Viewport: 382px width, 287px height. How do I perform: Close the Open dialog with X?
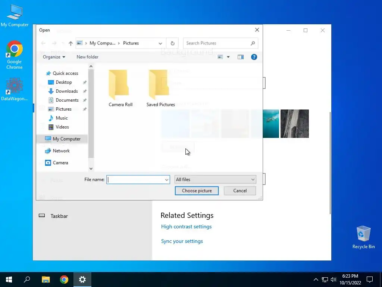pyautogui.click(x=257, y=30)
